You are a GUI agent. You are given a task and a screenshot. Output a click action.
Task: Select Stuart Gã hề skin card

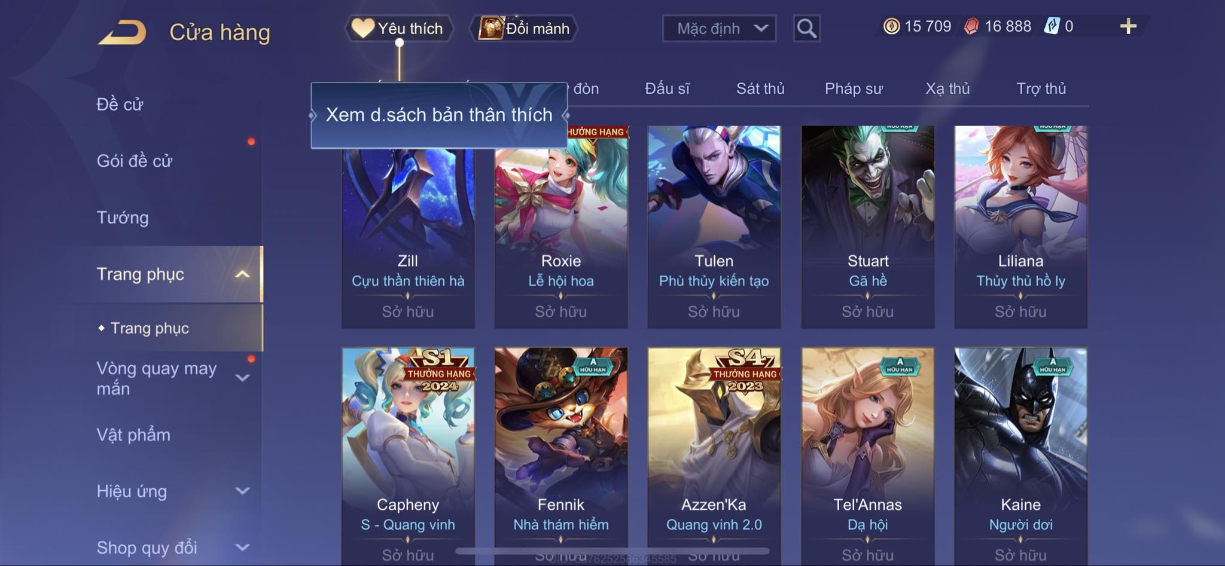pos(867,227)
